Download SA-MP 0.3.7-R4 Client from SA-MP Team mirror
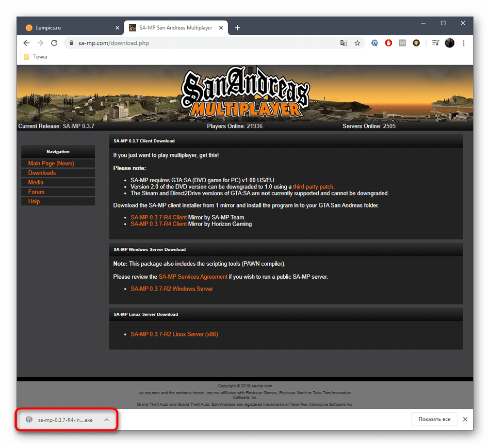Viewport: 490px width, 447px height. coord(158,218)
